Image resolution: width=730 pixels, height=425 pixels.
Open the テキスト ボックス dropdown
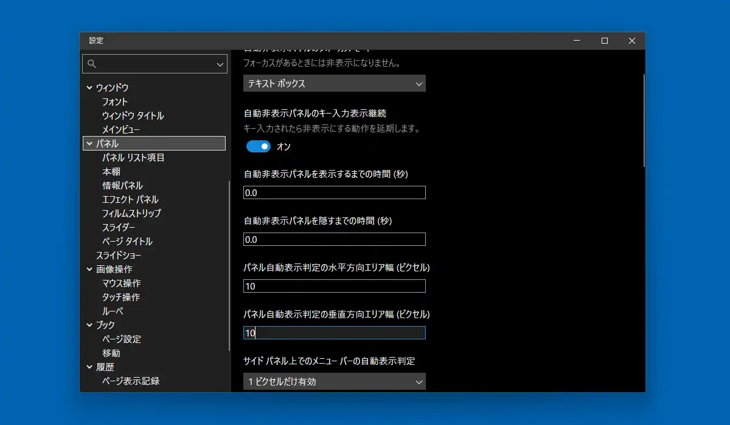coord(334,84)
